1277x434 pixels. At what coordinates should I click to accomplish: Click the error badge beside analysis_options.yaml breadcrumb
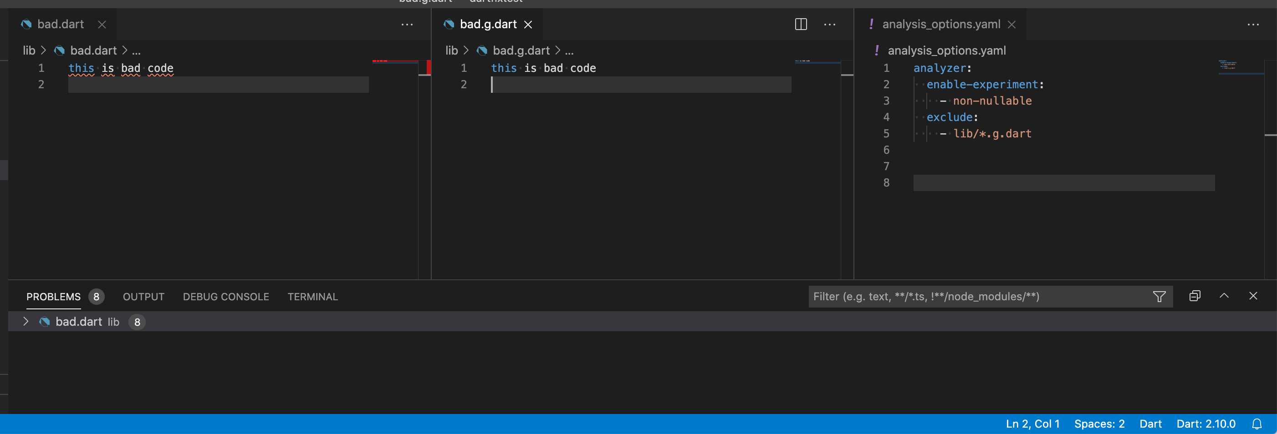(x=876, y=50)
